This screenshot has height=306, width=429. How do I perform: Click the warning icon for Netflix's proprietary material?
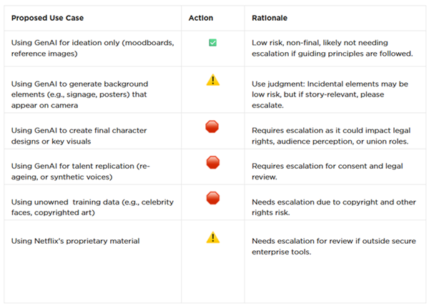click(x=212, y=237)
